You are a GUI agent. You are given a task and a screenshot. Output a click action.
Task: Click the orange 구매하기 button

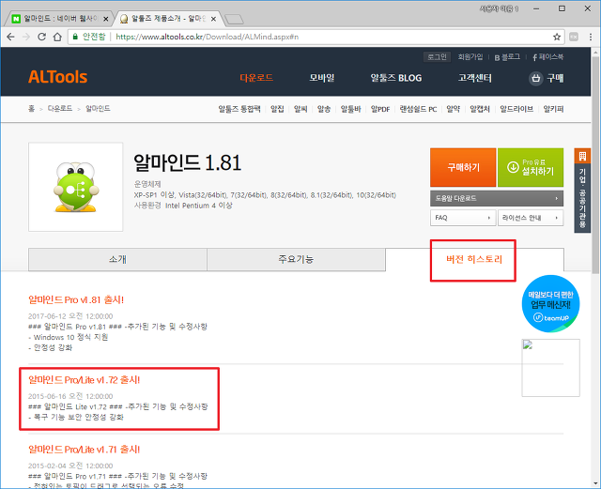(x=463, y=167)
